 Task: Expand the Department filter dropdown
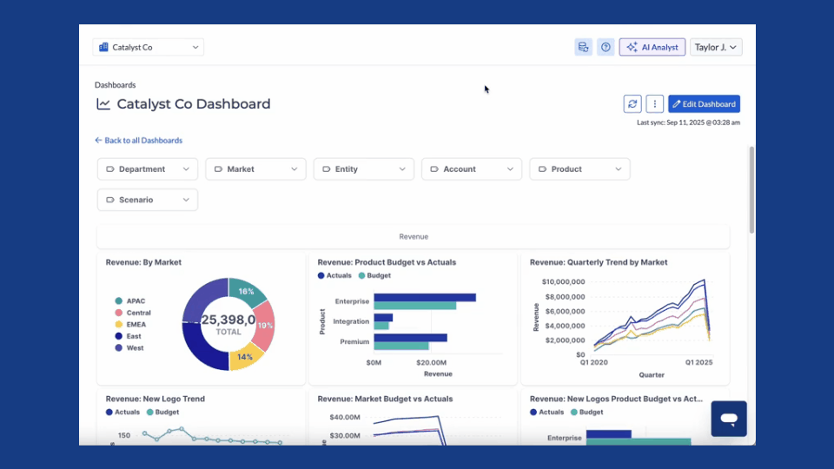click(x=148, y=169)
